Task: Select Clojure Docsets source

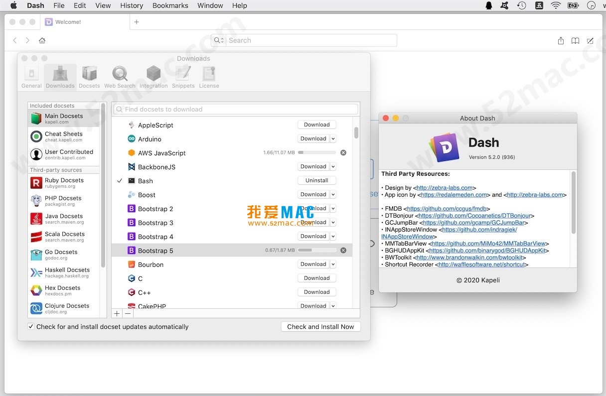Action: coord(64,308)
